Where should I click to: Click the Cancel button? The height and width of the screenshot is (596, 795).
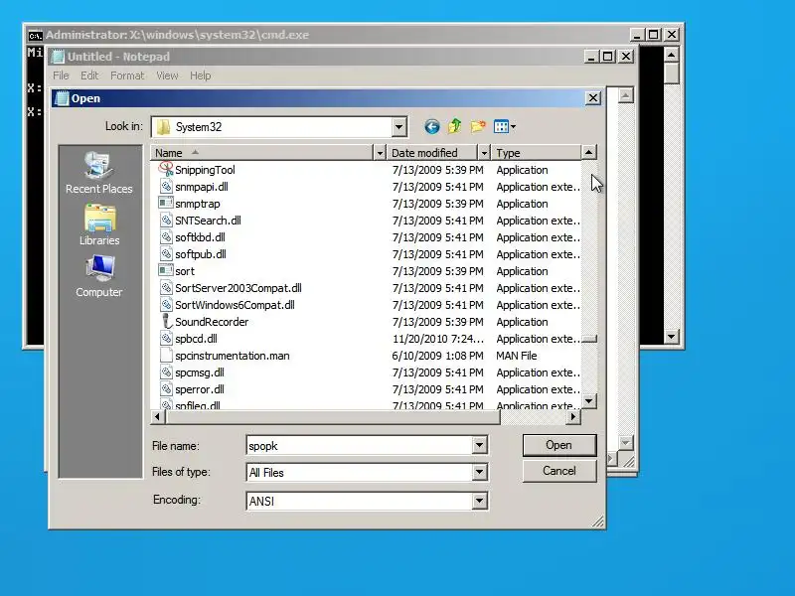(x=559, y=471)
